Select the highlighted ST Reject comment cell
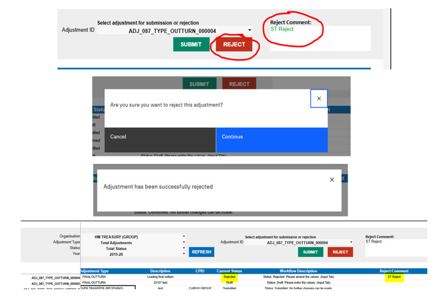The width and height of the screenshot is (445, 297). 394,277
